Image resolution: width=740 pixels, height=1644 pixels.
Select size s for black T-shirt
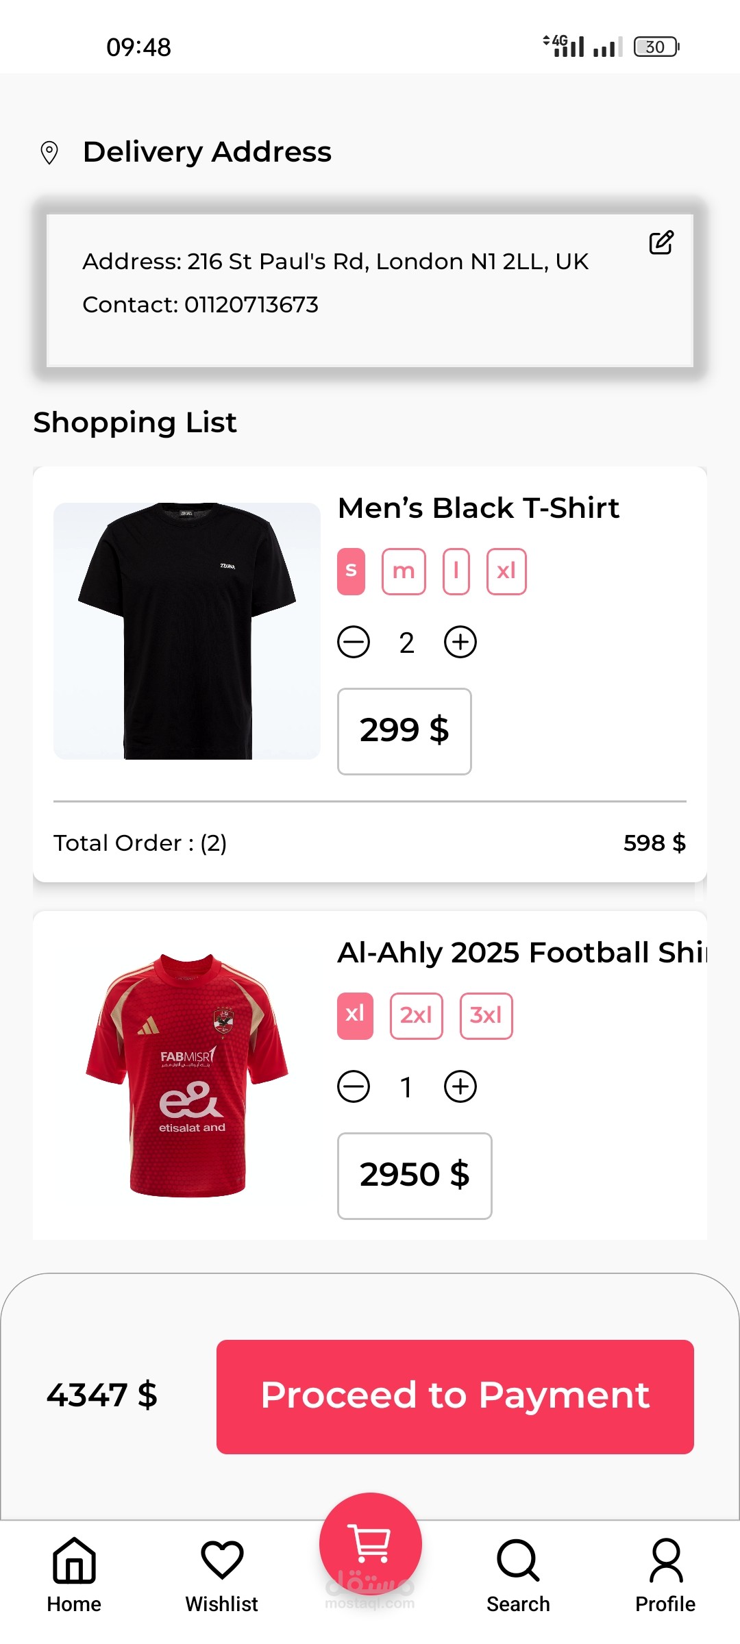(351, 571)
